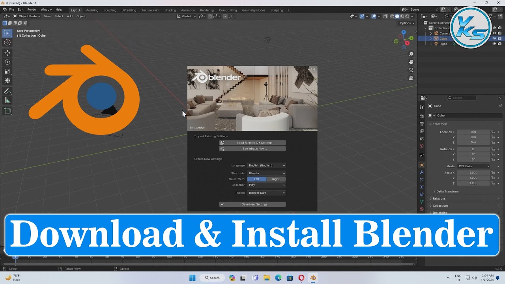Switch to the Shading workspace tab
This screenshot has height=284, width=505.
[x=170, y=10]
